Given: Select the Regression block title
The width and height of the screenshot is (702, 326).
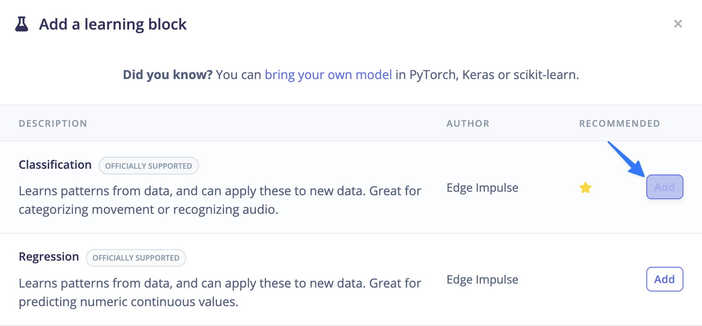Looking at the screenshot, I should pos(49,257).
